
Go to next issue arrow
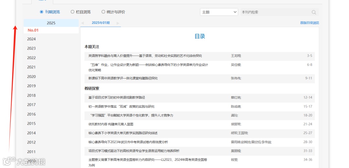118,23
